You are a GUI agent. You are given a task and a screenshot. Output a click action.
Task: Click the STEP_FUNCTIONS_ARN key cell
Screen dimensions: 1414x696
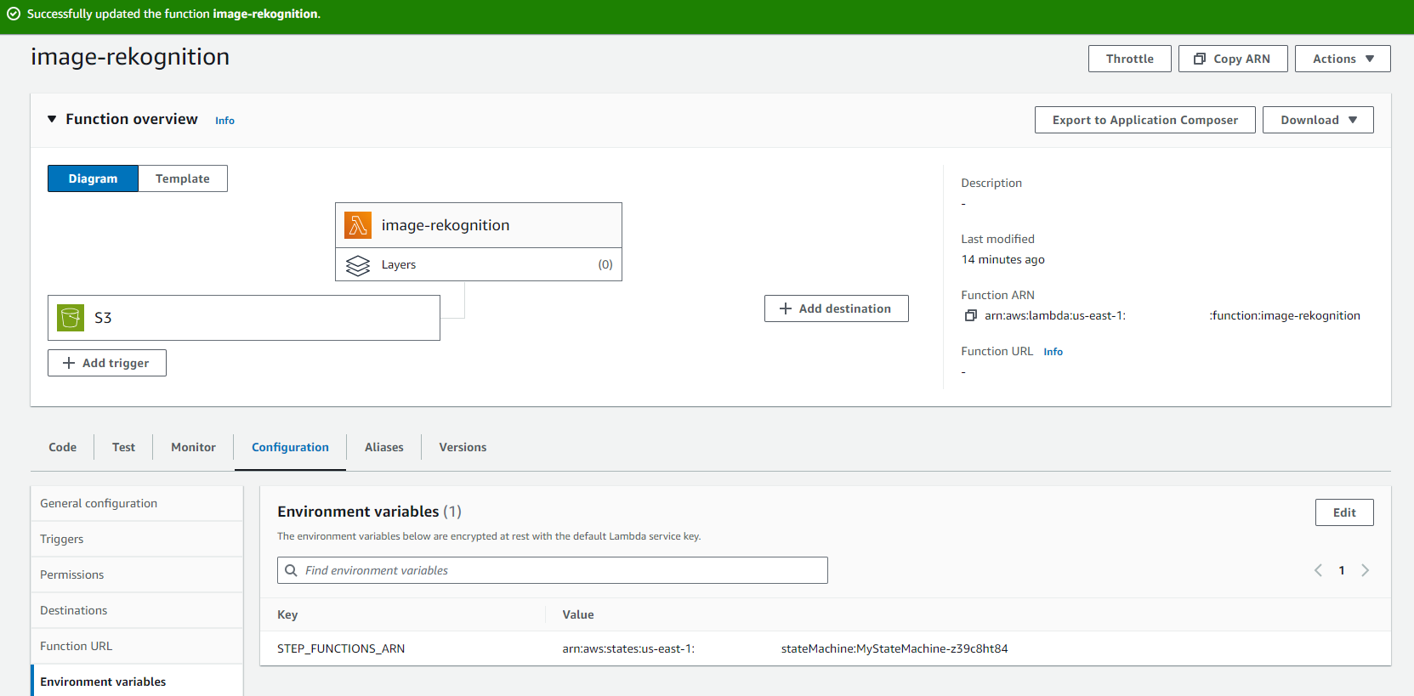click(x=341, y=648)
